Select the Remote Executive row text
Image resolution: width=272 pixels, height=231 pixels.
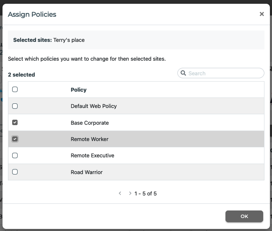click(x=93, y=156)
